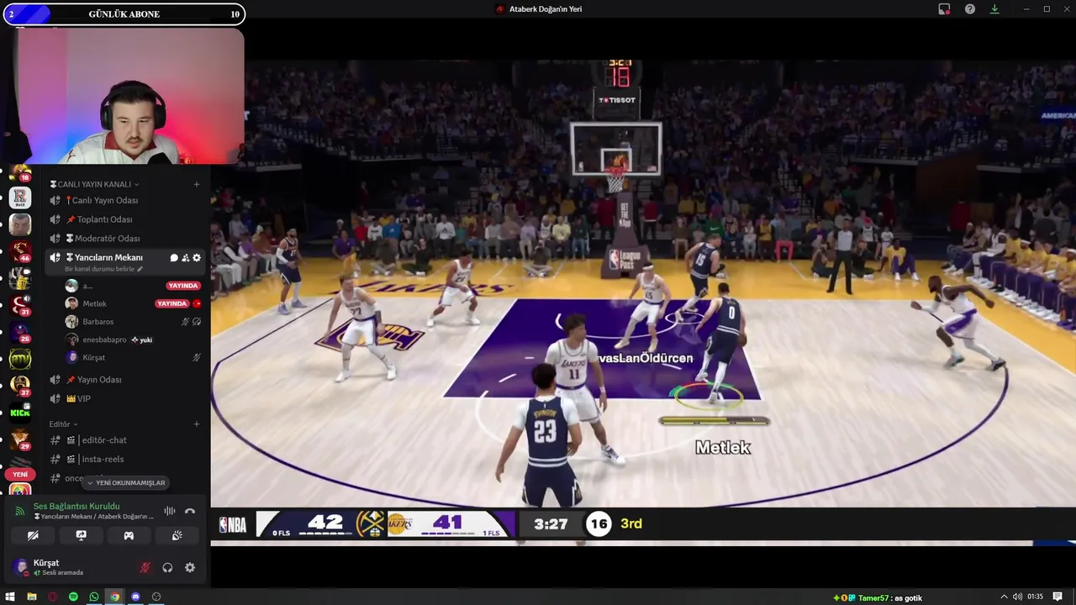Viewport: 1076px width, 605px height.
Task: Add channel to CANLI YAYIN KANALI category
Action: click(197, 184)
